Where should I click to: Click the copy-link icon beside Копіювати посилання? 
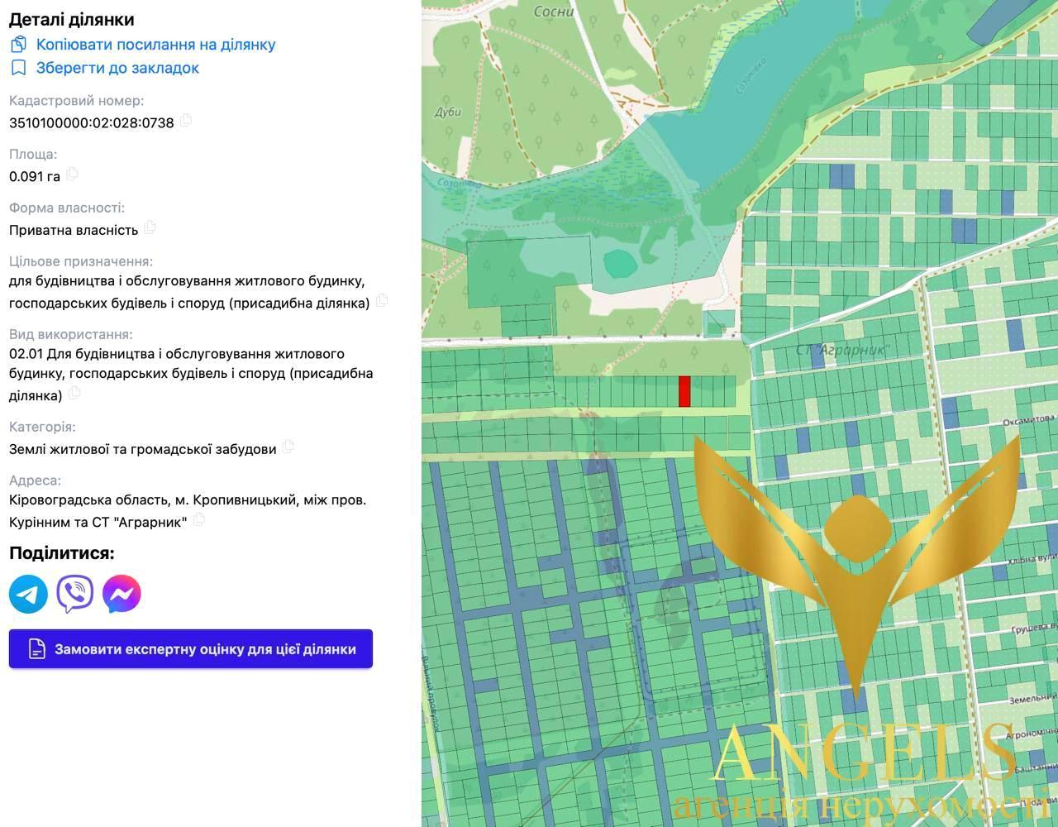18,45
